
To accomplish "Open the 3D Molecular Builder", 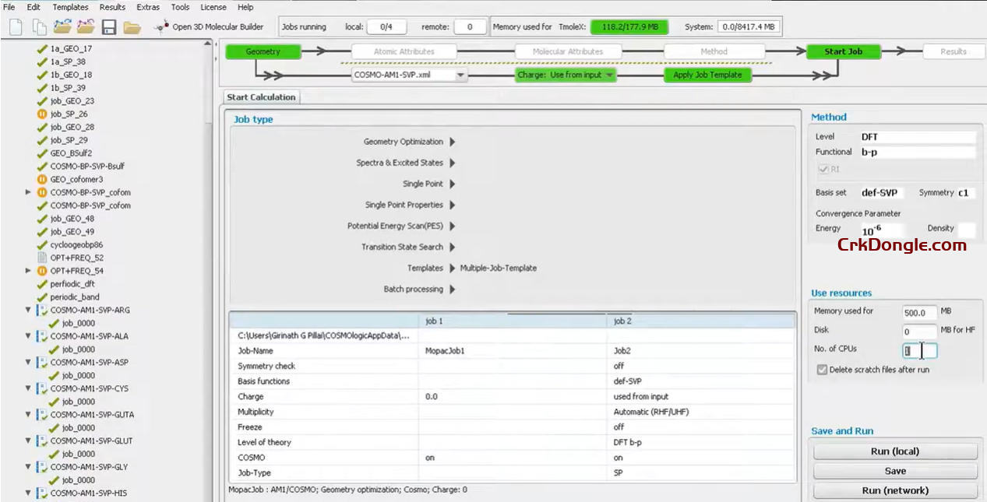I will coord(210,27).
